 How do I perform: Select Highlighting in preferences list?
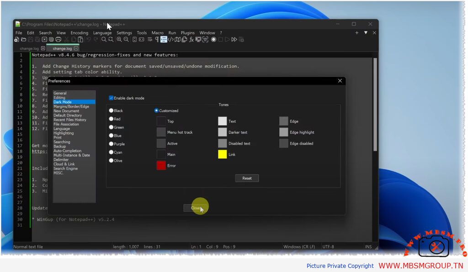(x=64, y=133)
